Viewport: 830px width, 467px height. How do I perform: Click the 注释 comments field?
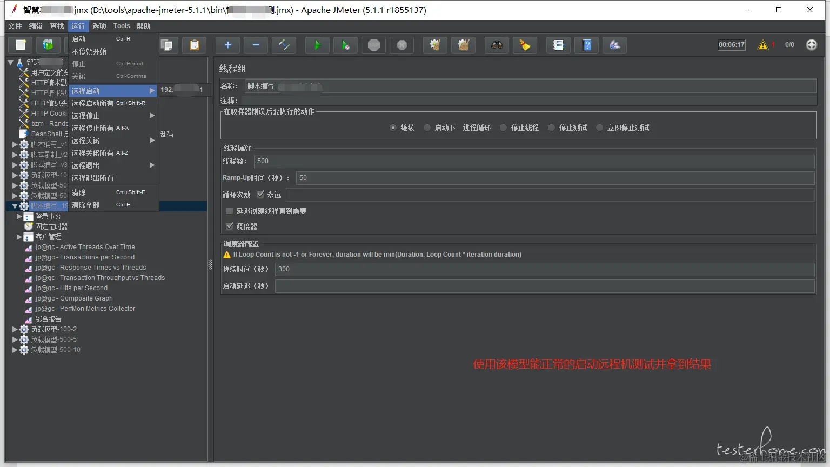tap(528, 101)
